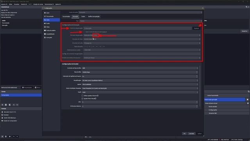Open the recording Tipo dropdown
Screen dimensions: 250x141
[x=141, y=21]
